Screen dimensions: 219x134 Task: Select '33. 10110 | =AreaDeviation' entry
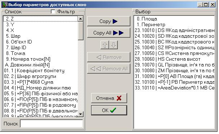174,88
